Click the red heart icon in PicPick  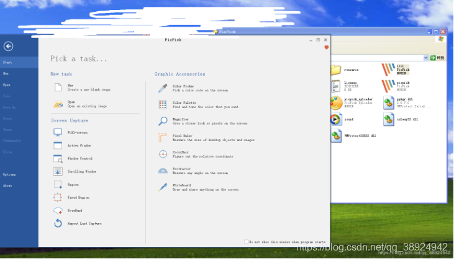pyautogui.click(x=326, y=47)
